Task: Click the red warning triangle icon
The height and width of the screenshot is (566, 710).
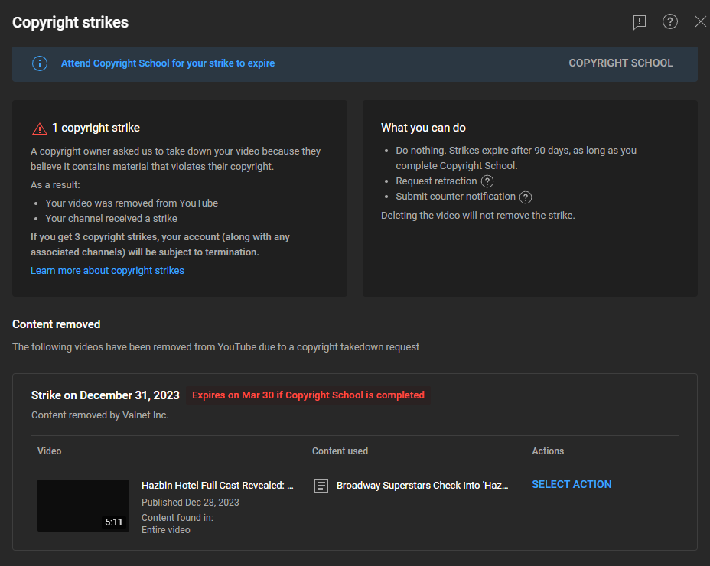Action: click(39, 128)
